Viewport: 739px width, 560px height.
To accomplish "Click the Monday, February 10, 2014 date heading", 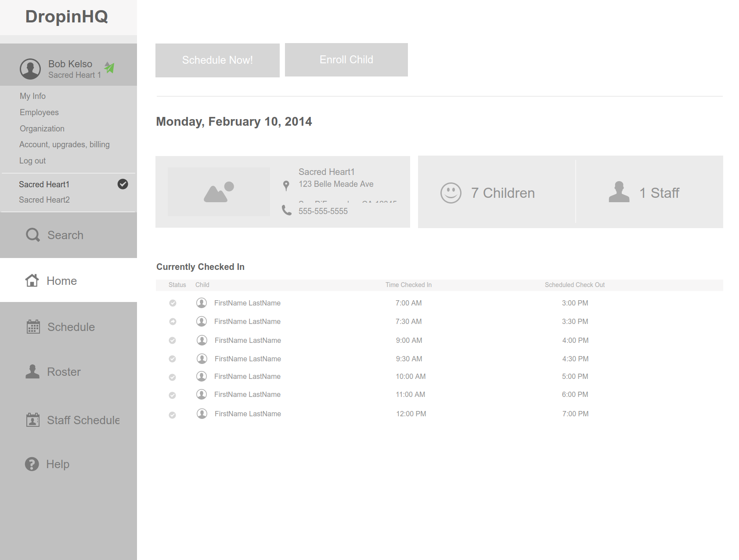I will point(234,121).
